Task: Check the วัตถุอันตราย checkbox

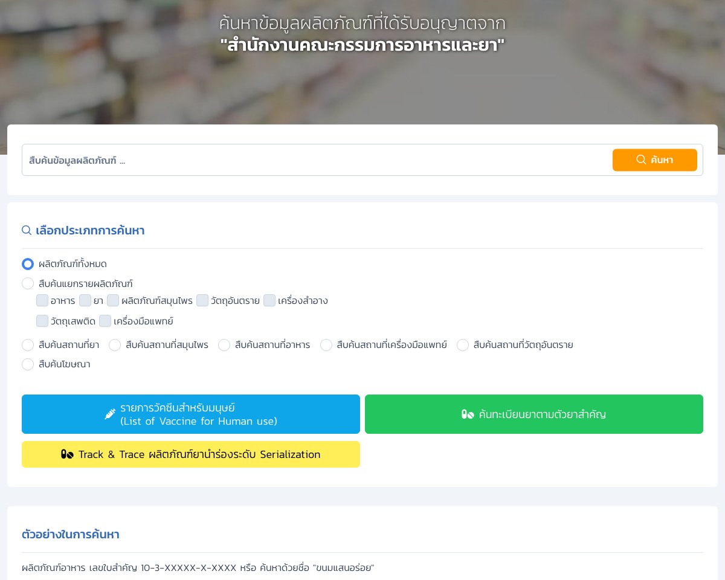Action: (x=202, y=300)
